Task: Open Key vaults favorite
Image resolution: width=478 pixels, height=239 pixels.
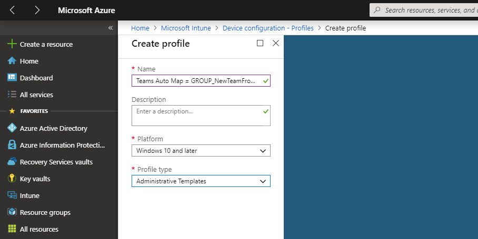Action: [x=35, y=179]
